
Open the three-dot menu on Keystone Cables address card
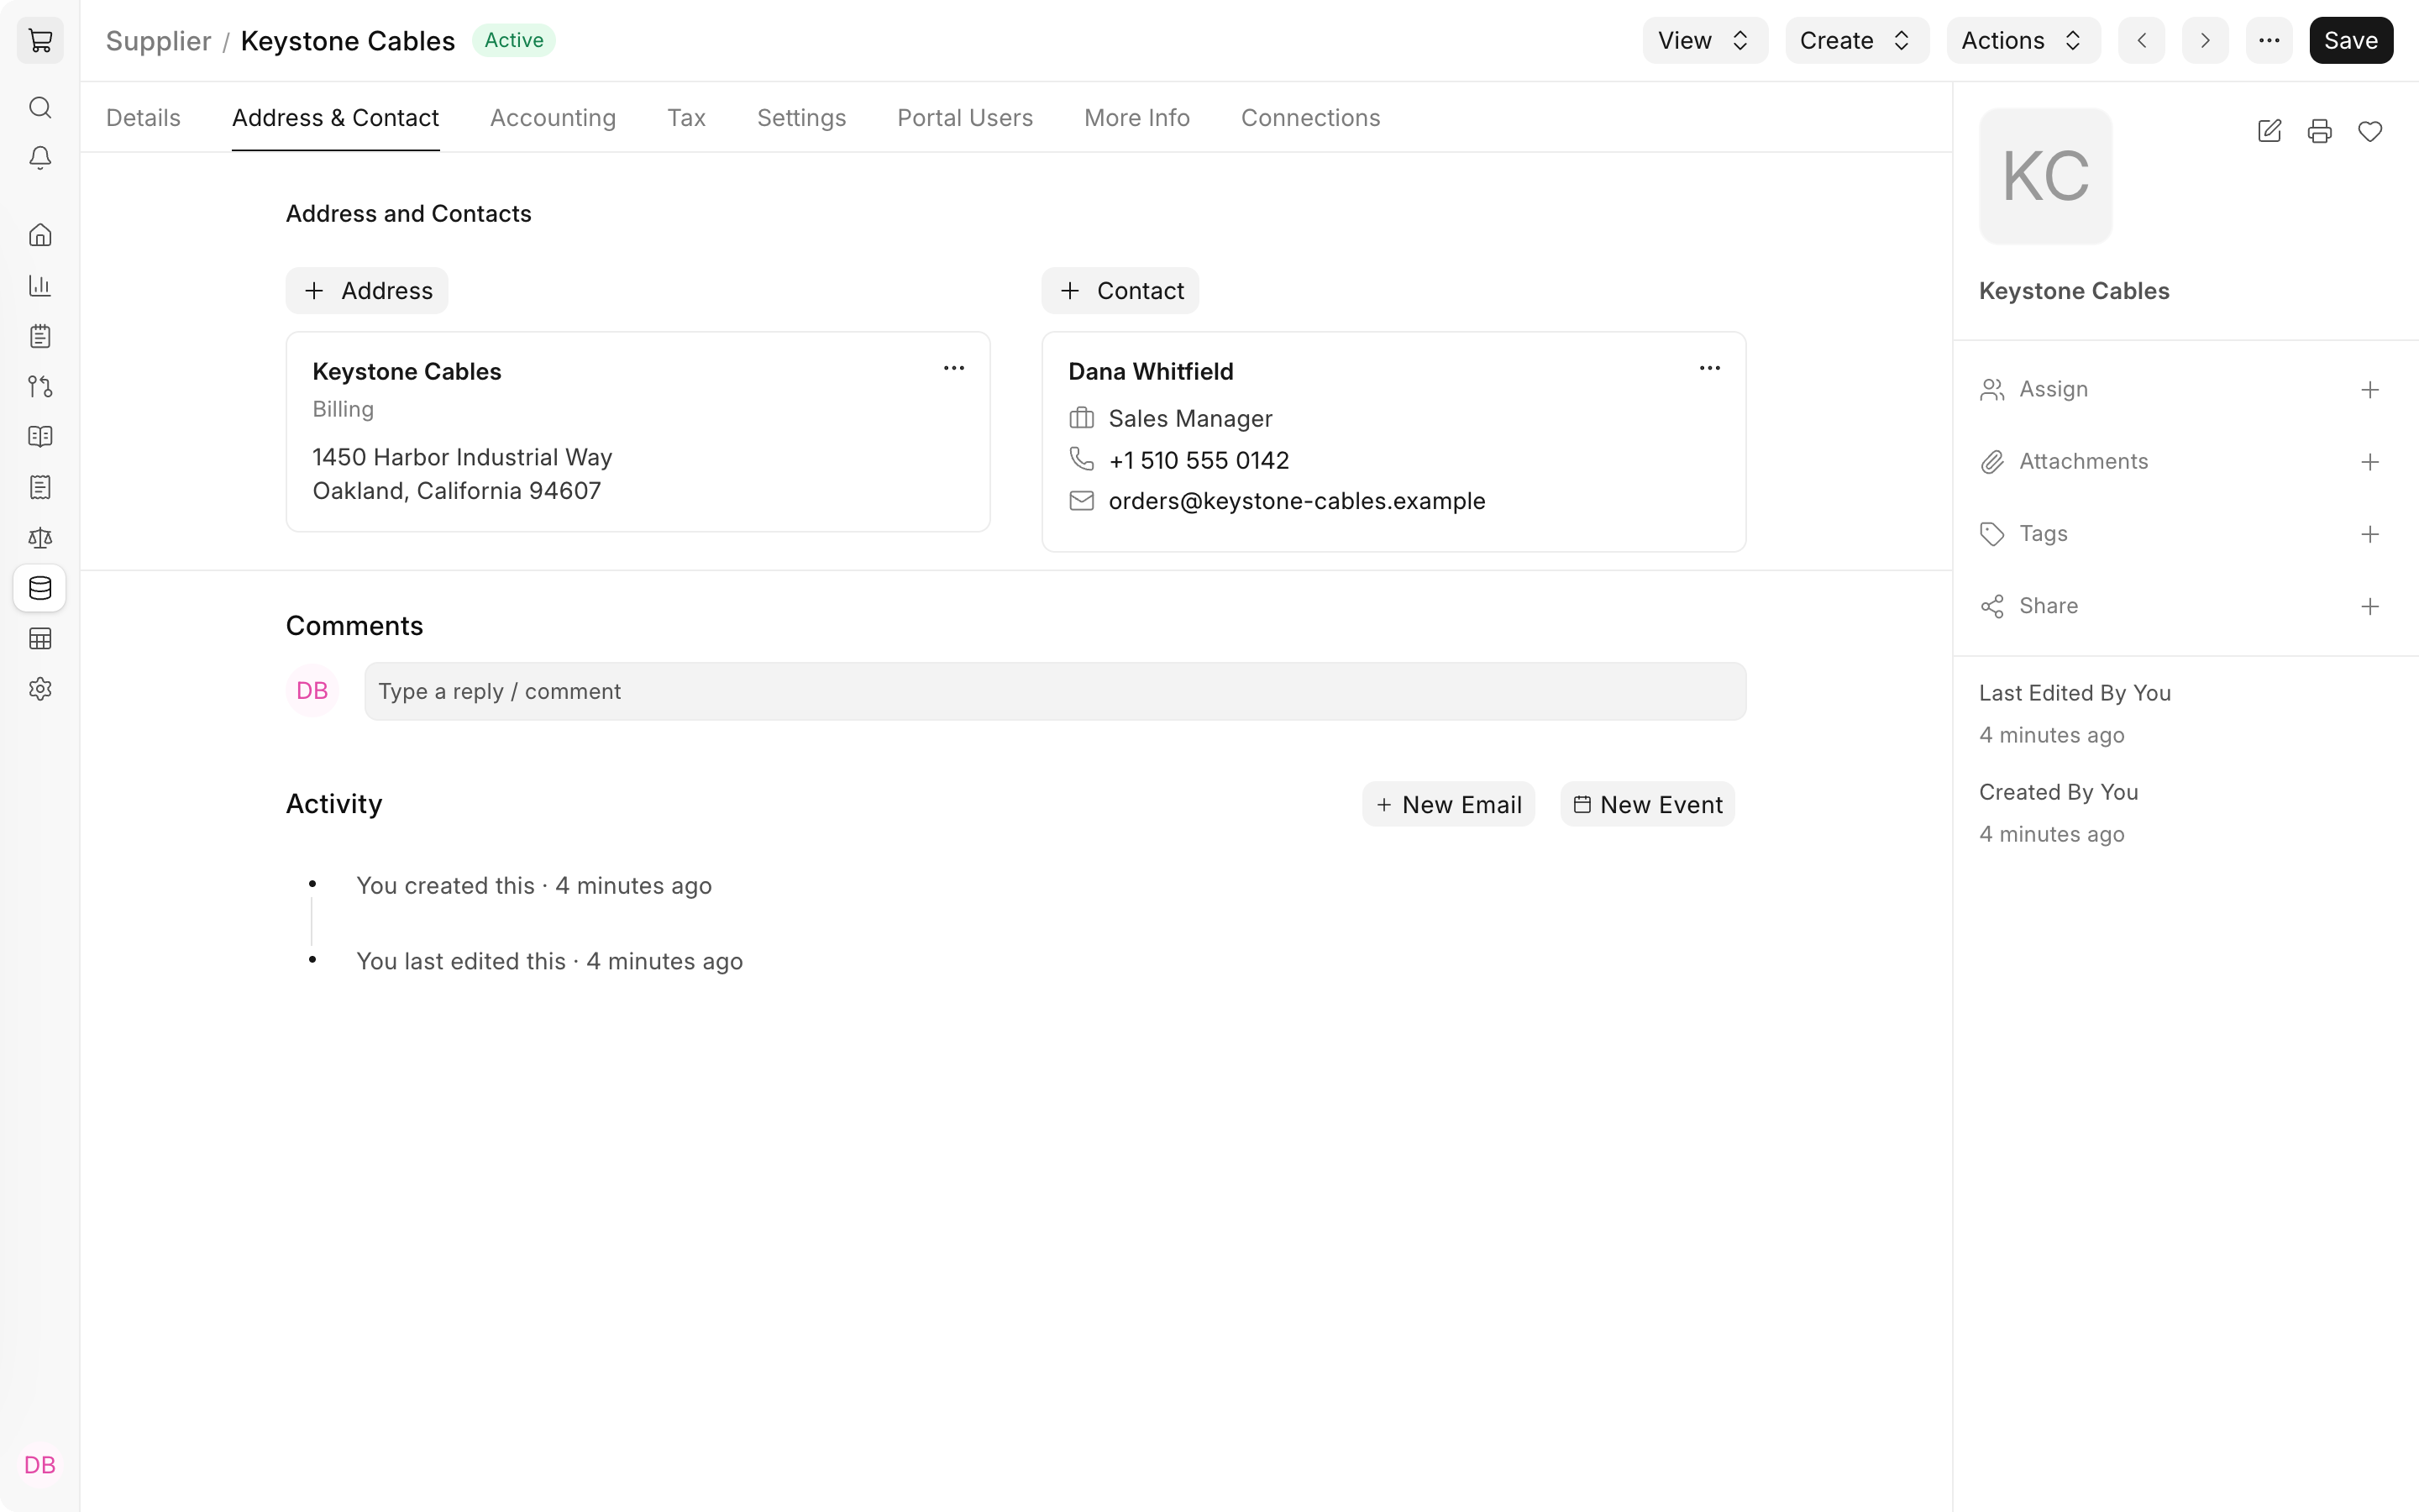953,368
